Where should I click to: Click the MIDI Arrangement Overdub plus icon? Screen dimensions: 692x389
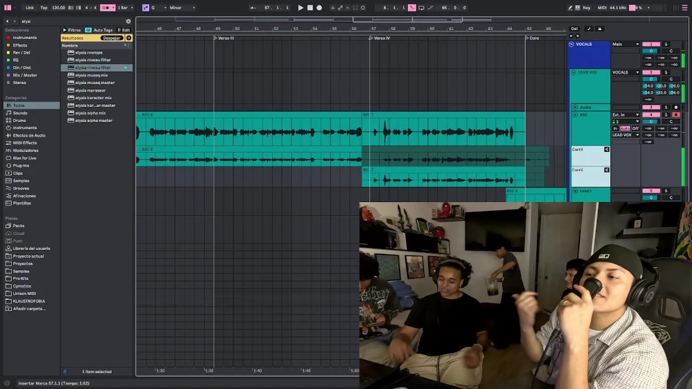pos(332,8)
